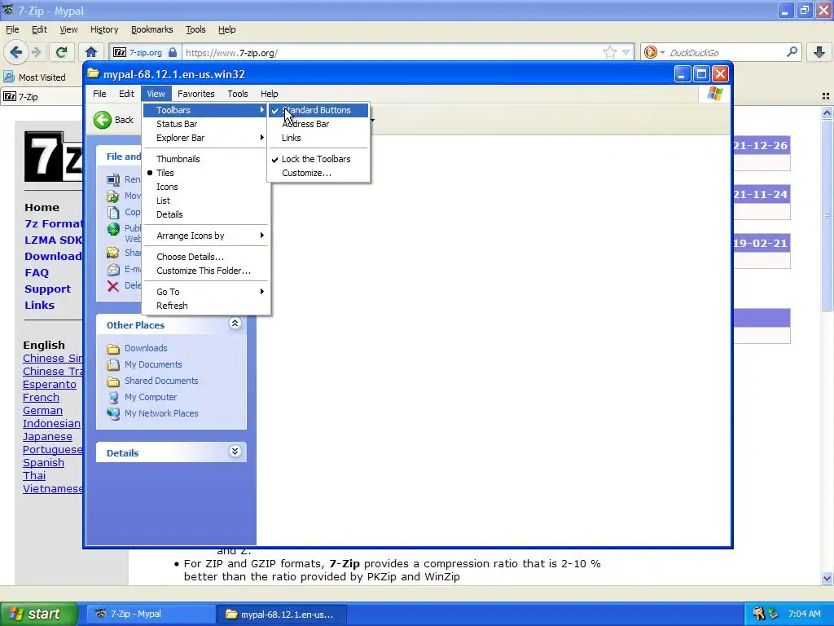Switch language to German
The image size is (834, 626).
pos(42,411)
